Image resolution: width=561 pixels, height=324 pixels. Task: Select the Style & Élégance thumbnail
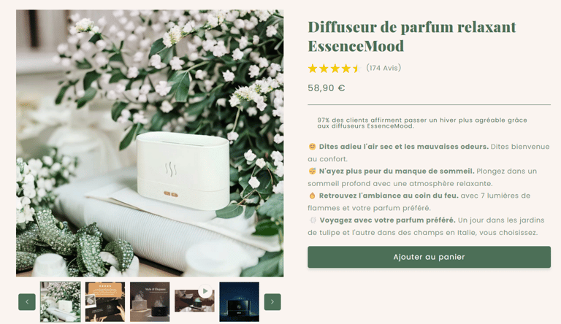click(x=150, y=302)
